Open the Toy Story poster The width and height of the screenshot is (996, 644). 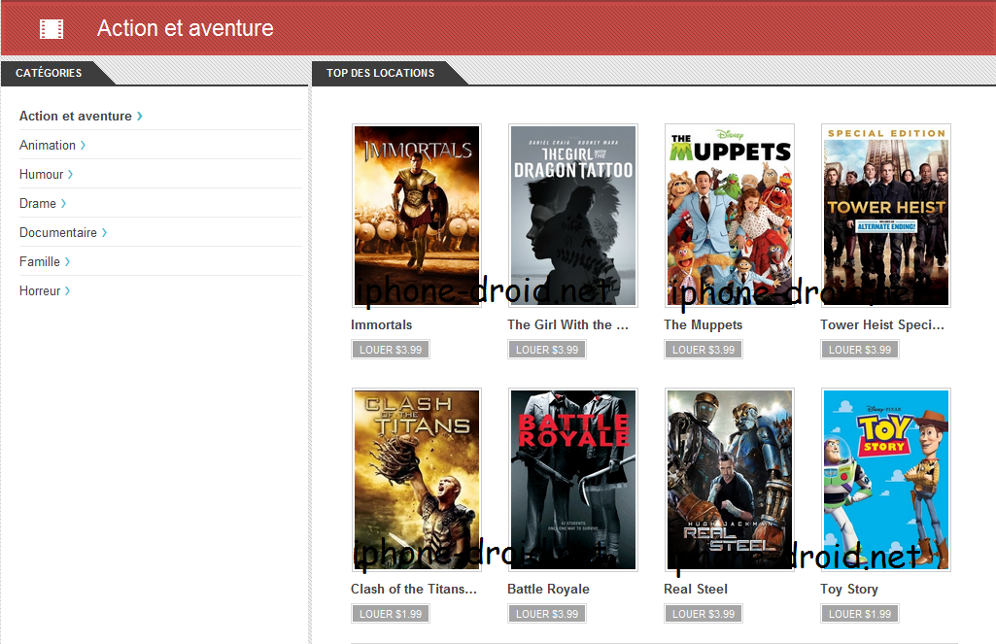(886, 480)
